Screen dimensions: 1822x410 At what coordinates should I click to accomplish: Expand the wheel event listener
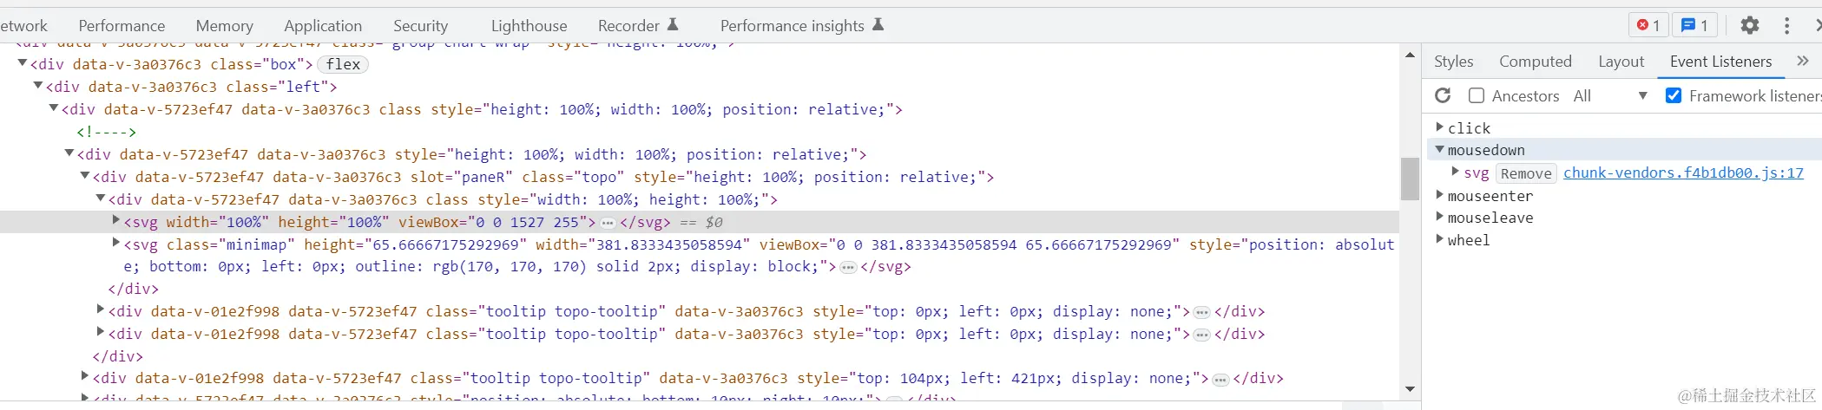point(1440,239)
